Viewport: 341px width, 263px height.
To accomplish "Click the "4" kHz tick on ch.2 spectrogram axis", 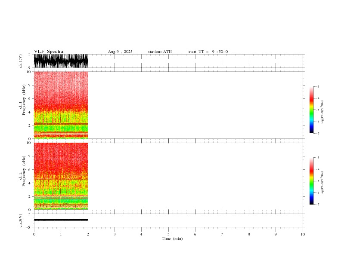I will coord(30,183).
